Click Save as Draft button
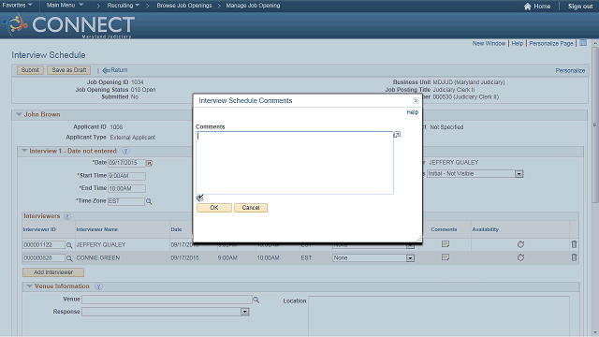 [68, 70]
